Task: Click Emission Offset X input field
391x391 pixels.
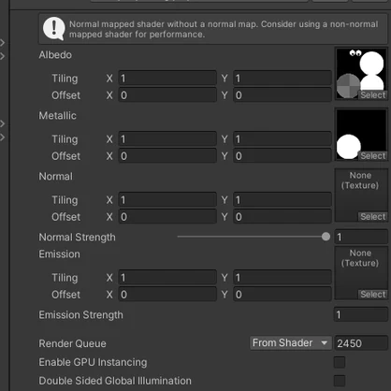Action: coord(167,295)
